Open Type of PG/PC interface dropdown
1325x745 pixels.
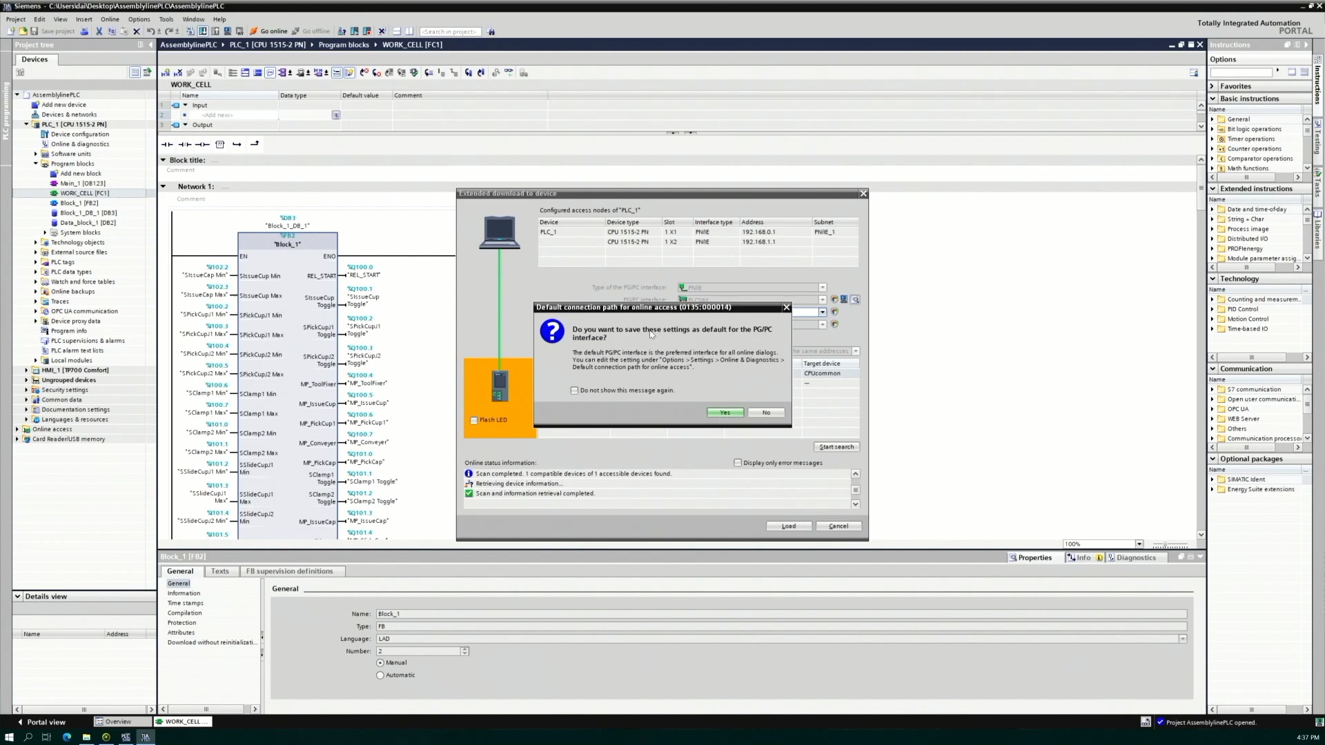(823, 288)
